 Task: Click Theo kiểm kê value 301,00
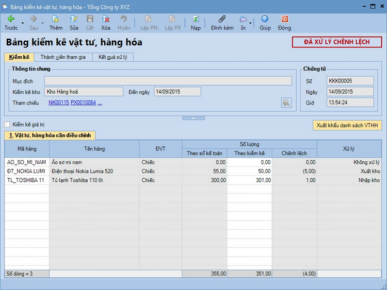coord(250,180)
